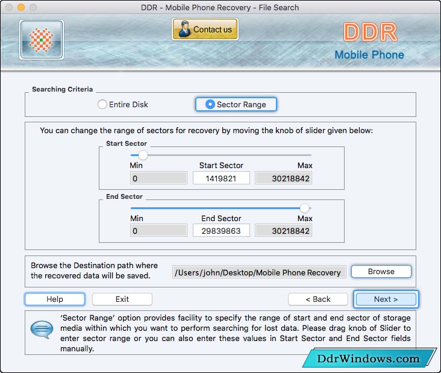Click the Searching Criteria group label
The image size is (441, 373).
click(62, 89)
